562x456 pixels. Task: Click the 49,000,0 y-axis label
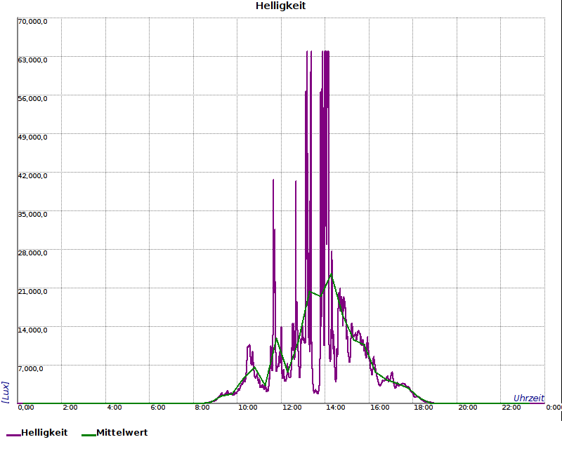[32, 138]
